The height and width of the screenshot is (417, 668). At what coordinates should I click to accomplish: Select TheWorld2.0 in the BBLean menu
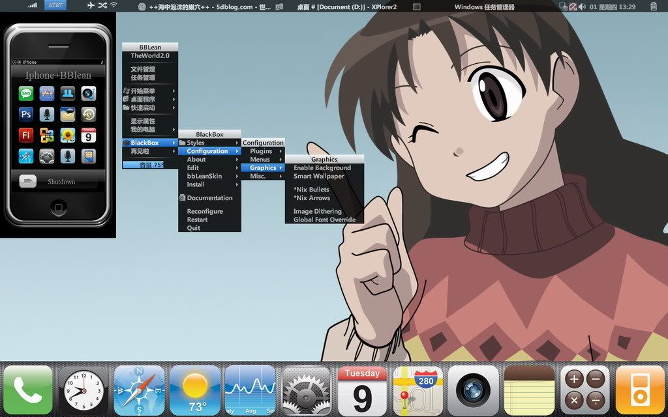click(150, 56)
